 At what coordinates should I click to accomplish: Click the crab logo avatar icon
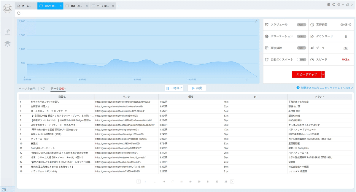pyautogui.click(x=7, y=8)
